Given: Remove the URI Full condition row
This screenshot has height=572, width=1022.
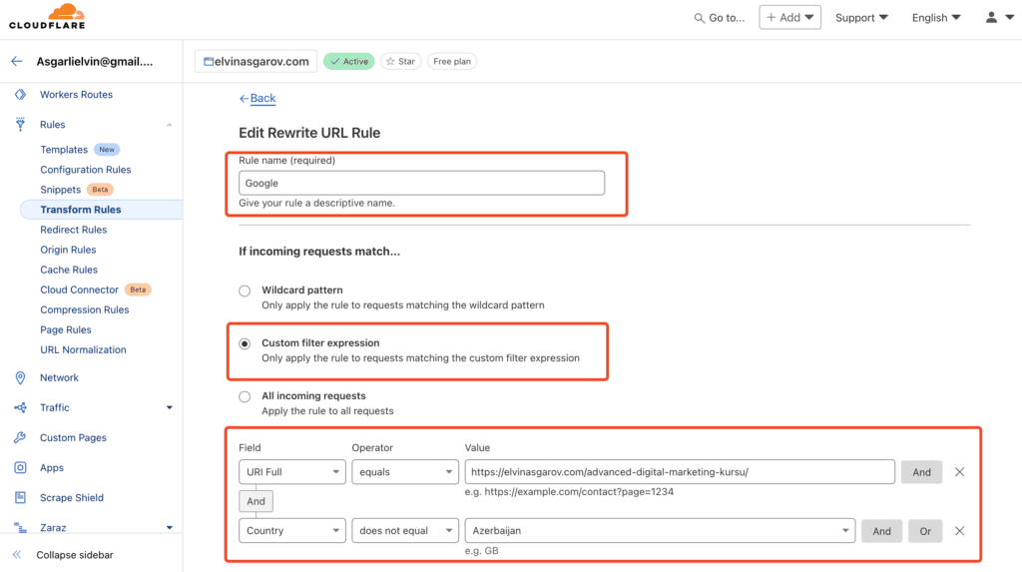Looking at the screenshot, I should click(959, 472).
